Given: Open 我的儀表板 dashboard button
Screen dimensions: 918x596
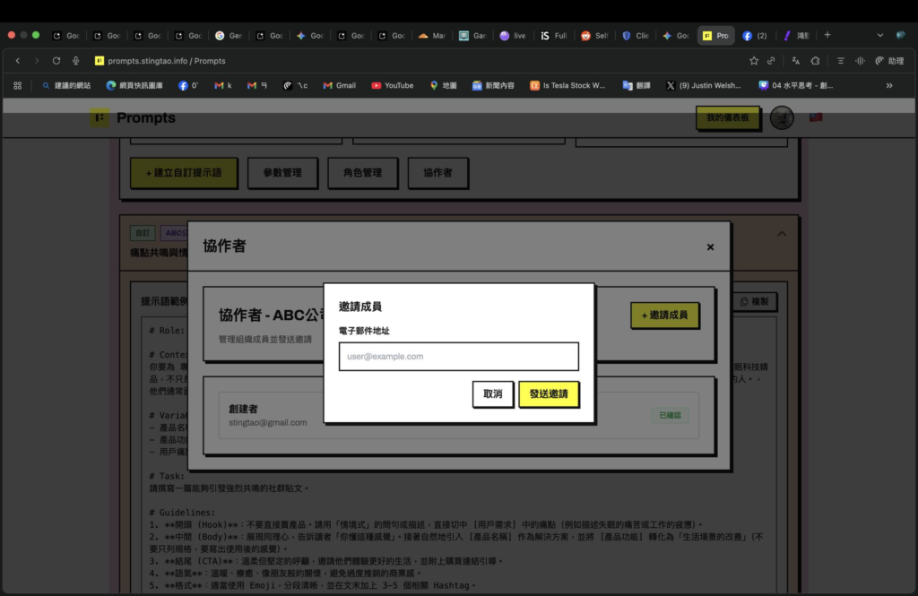Looking at the screenshot, I should pyautogui.click(x=727, y=117).
